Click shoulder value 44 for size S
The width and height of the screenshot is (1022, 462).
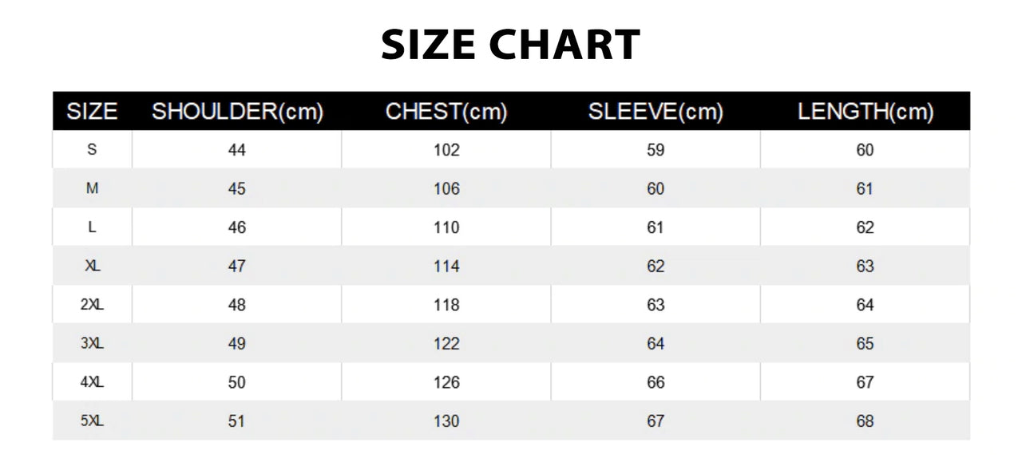click(237, 150)
